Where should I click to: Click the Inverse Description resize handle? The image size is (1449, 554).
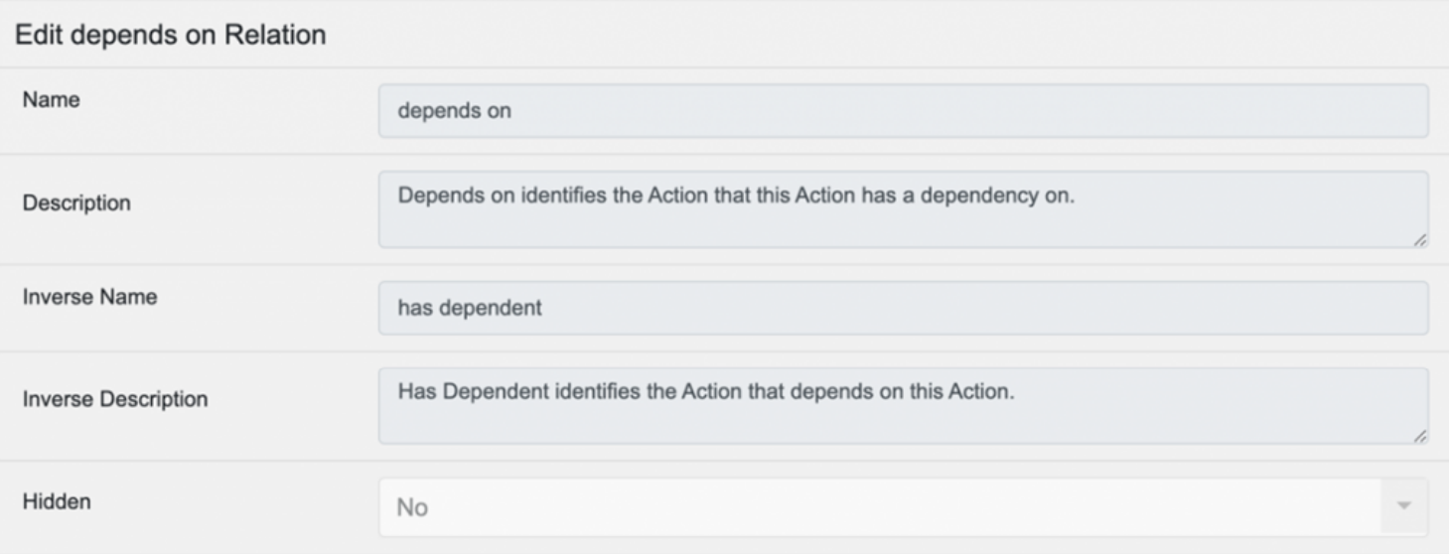1421,436
